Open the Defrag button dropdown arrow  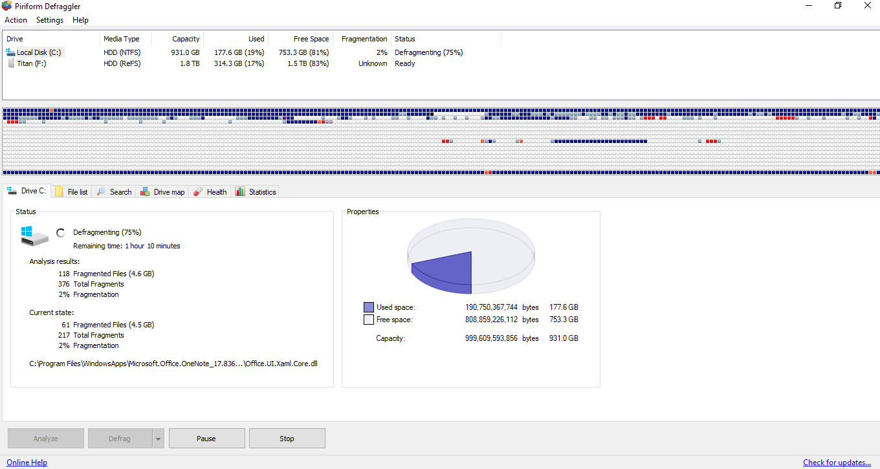coord(158,439)
